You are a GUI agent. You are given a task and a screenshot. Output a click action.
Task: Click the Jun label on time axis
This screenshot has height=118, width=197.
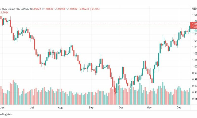point(2,107)
